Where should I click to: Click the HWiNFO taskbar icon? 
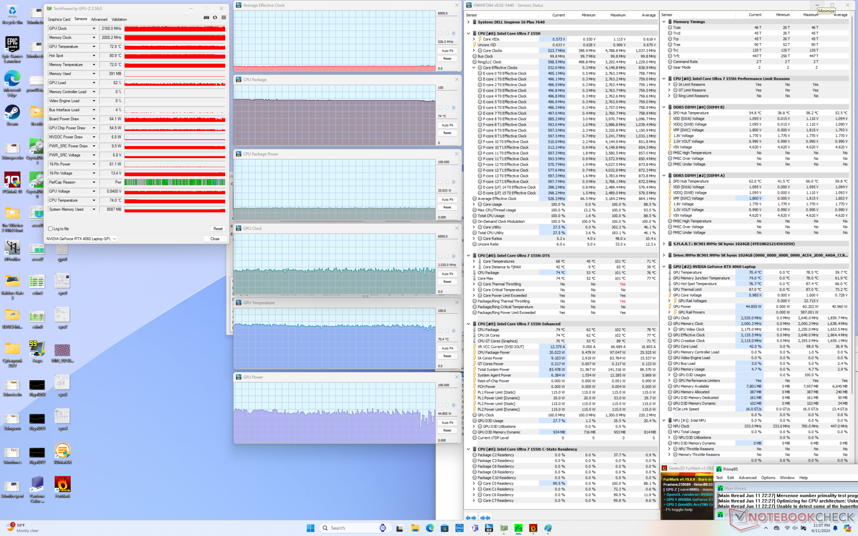click(489, 528)
